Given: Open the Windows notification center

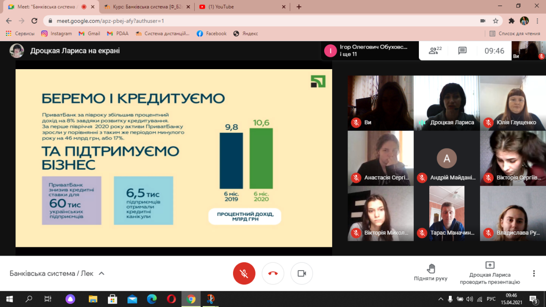Looking at the screenshot, I should [534, 300].
